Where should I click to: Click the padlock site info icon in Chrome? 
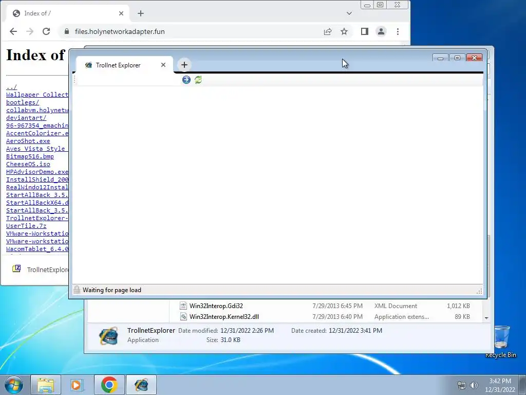[x=67, y=31]
